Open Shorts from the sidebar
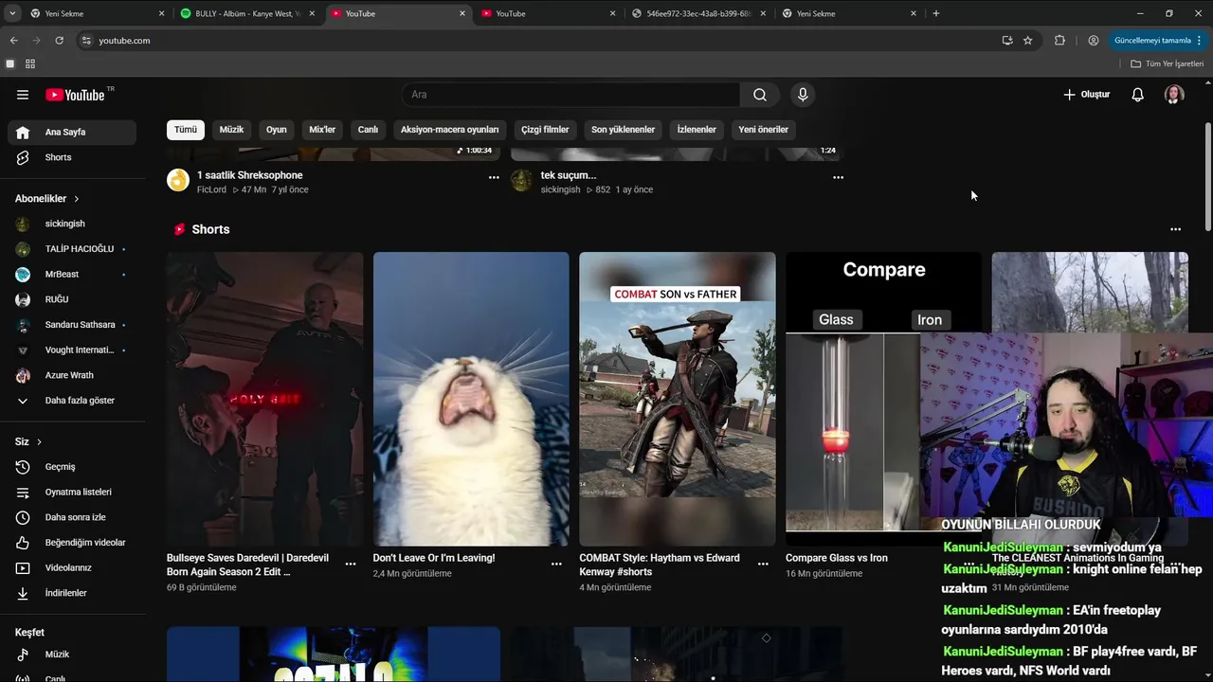The height and width of the screenshot is (682, 1213). point(72,157)
